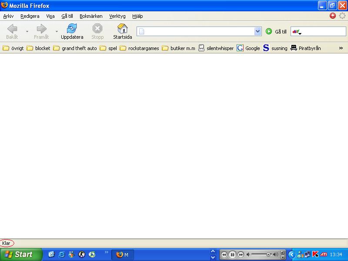This screenshot has width=348, height=261.
Task: Adjust the media player volume slider
Action: 262,254
